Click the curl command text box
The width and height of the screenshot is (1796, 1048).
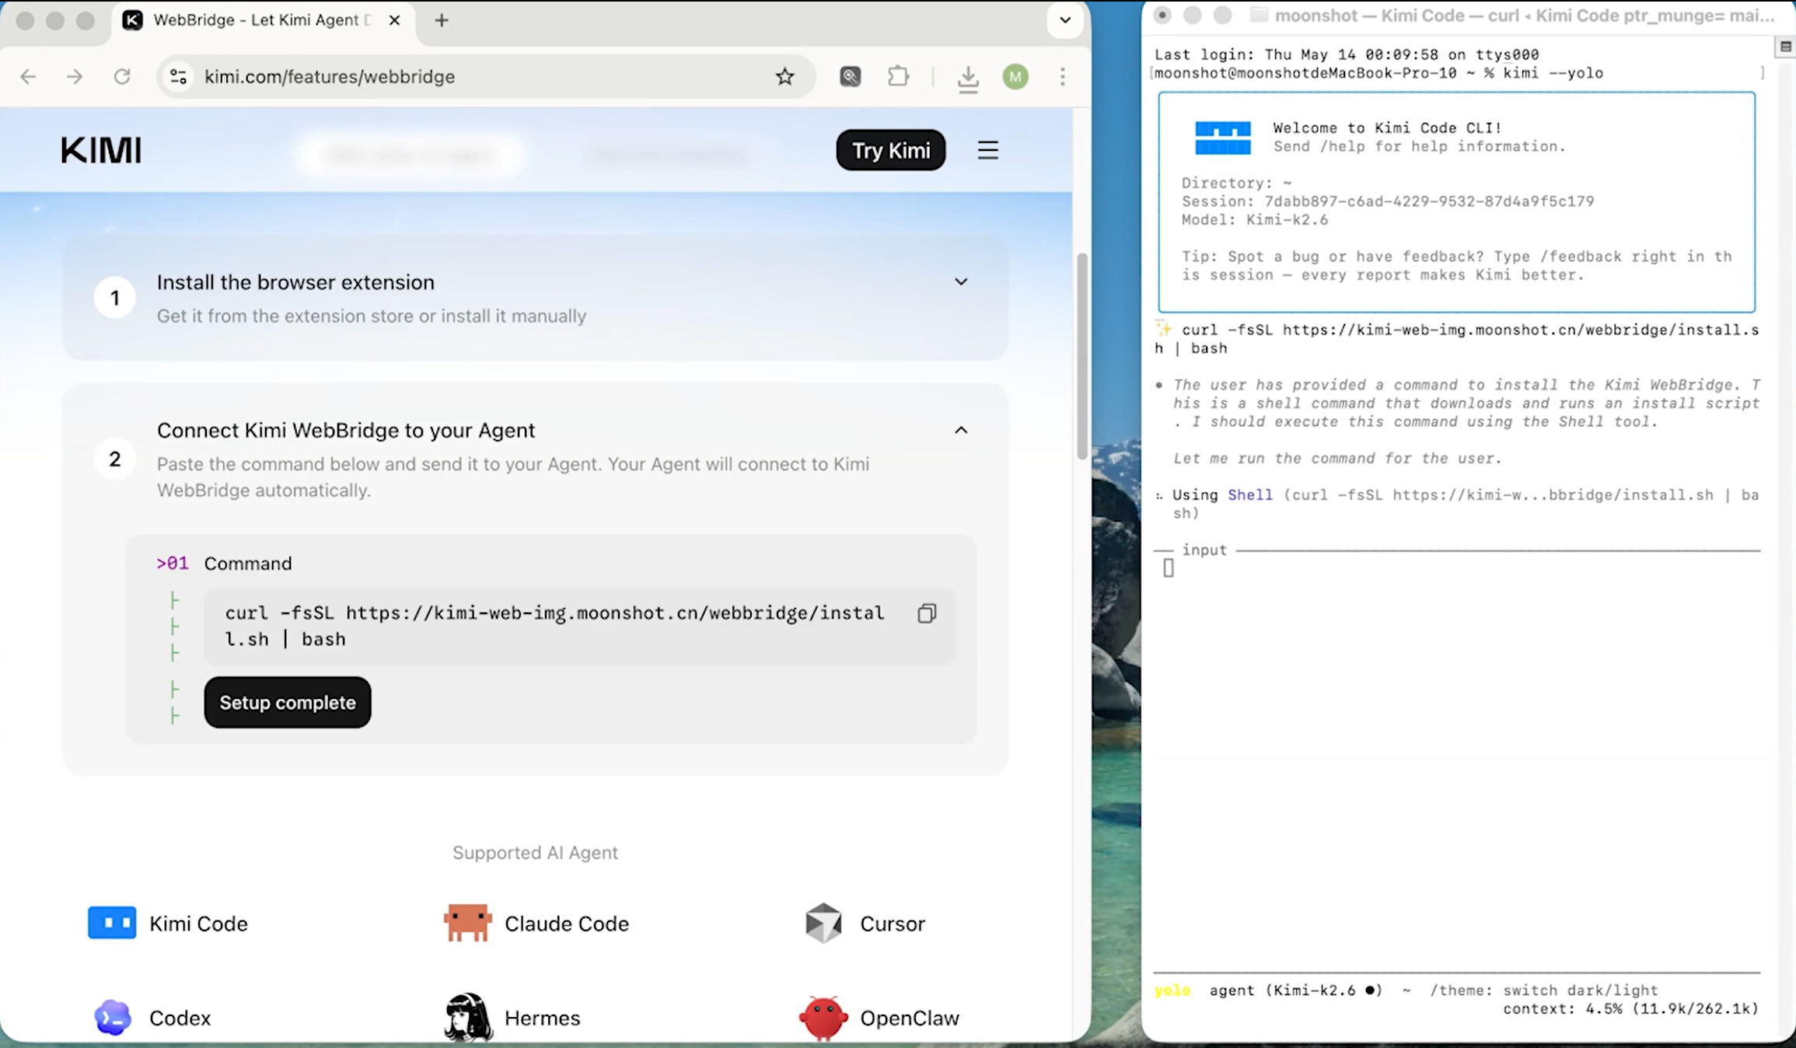(x=579, y=626)
